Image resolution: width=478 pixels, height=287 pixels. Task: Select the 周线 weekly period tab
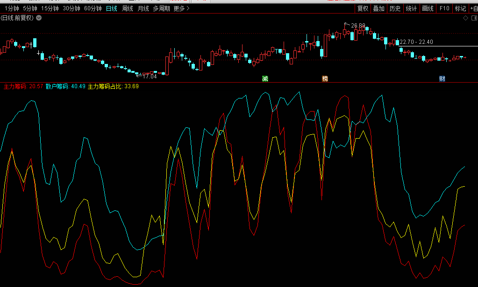point(128,8)
